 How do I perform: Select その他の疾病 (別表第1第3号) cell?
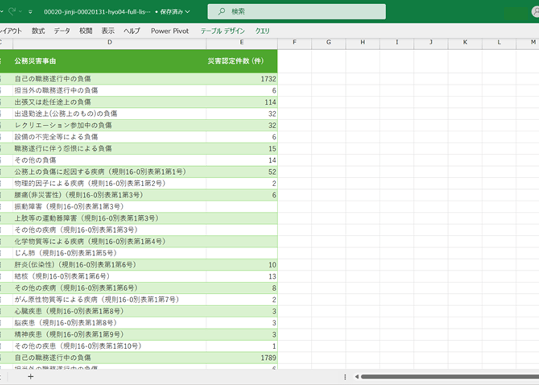click(x=110, y=230)
